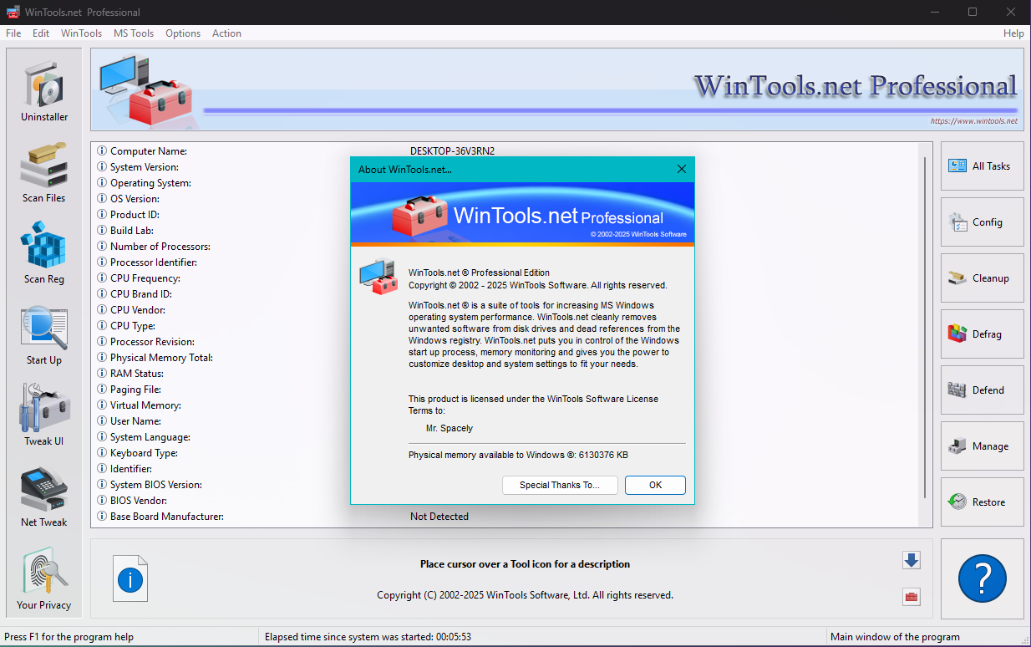This screenshot has width=1031, height=647.
Task: Click the https://www.wintools.net link in banner
Action: [974, 121]
